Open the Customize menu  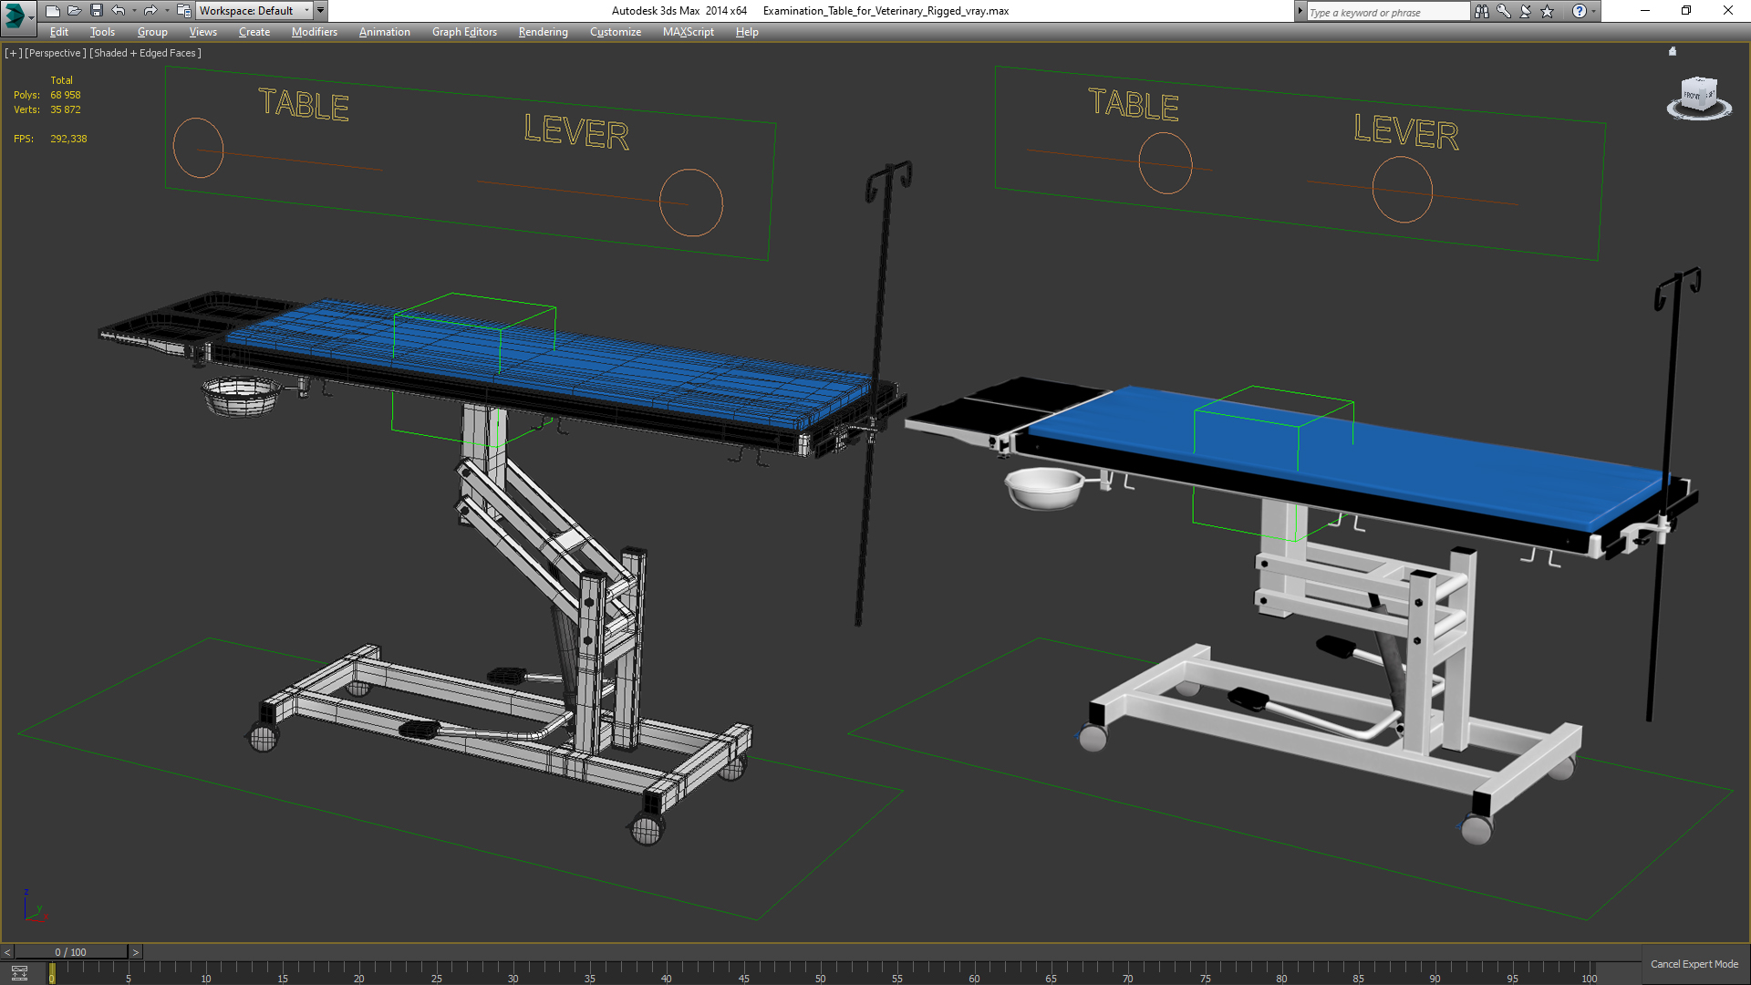point(616,32)
